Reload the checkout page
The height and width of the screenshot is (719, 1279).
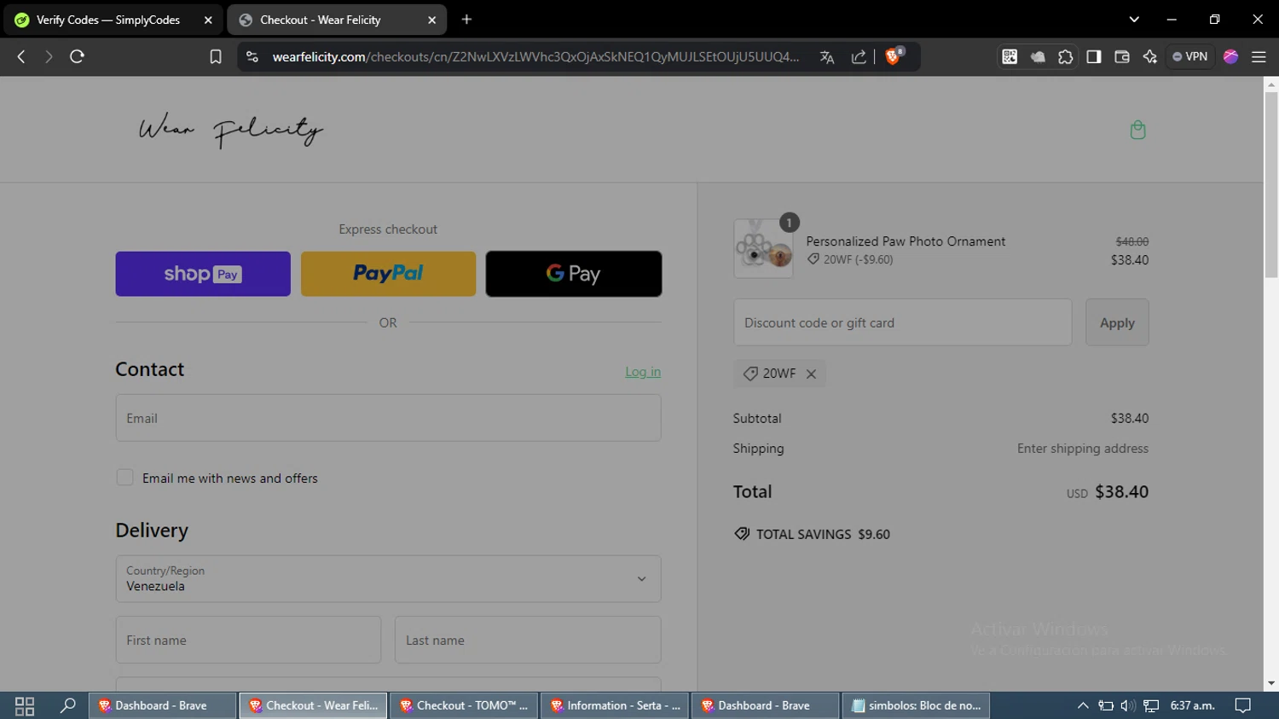pyautogui.click(x=77, y=56)
